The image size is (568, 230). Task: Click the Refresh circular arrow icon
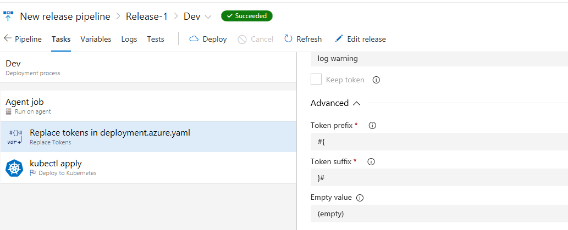click(288, 38)
